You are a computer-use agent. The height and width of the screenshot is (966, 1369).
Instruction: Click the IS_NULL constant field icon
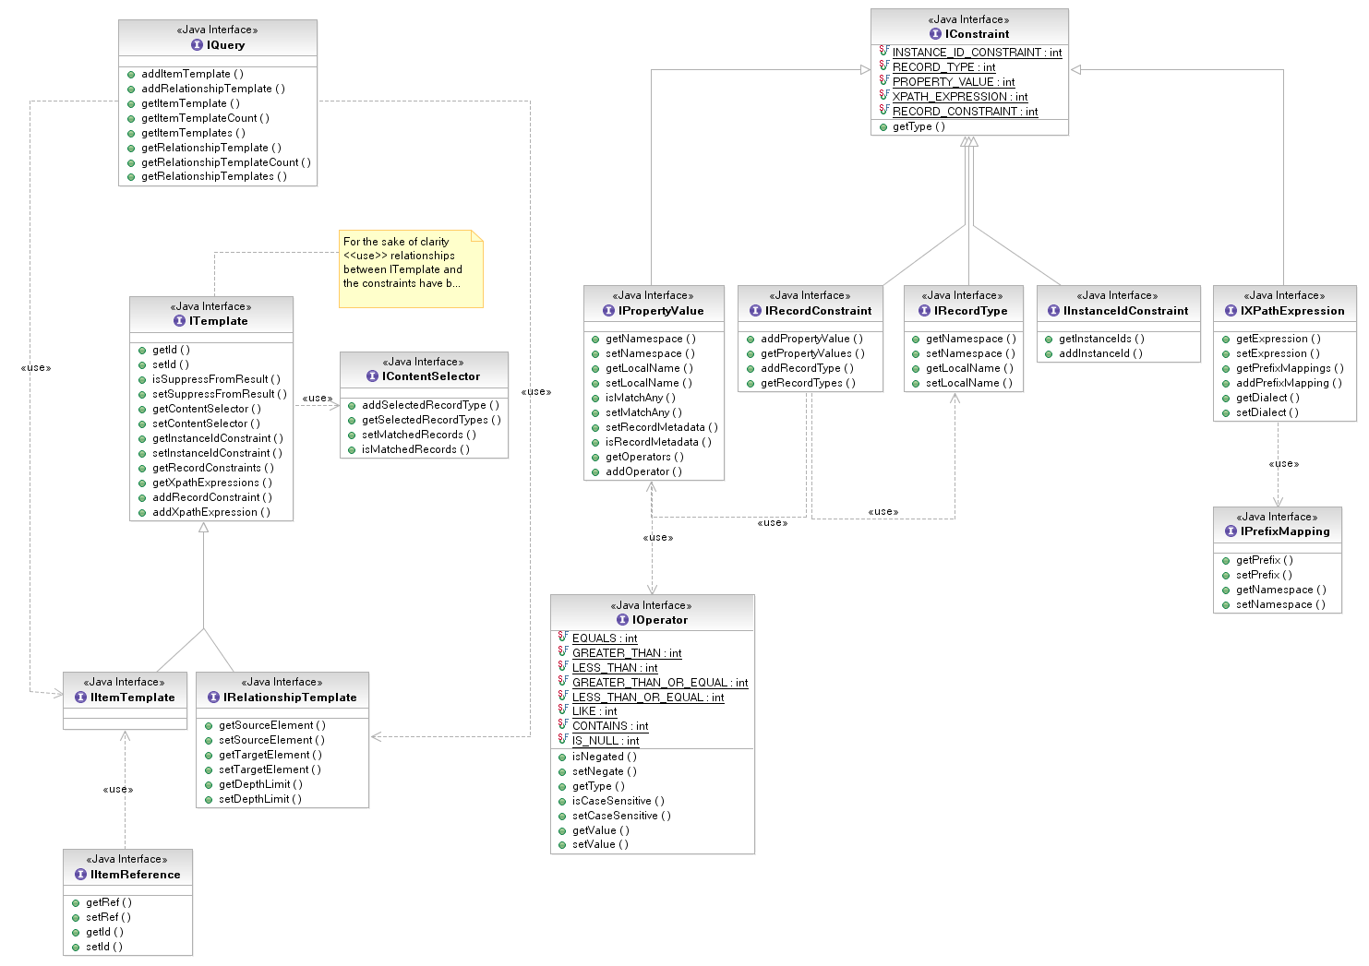click(563, 740)
